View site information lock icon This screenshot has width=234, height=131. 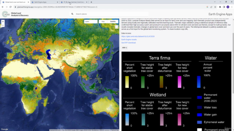[x=15, y=7]
